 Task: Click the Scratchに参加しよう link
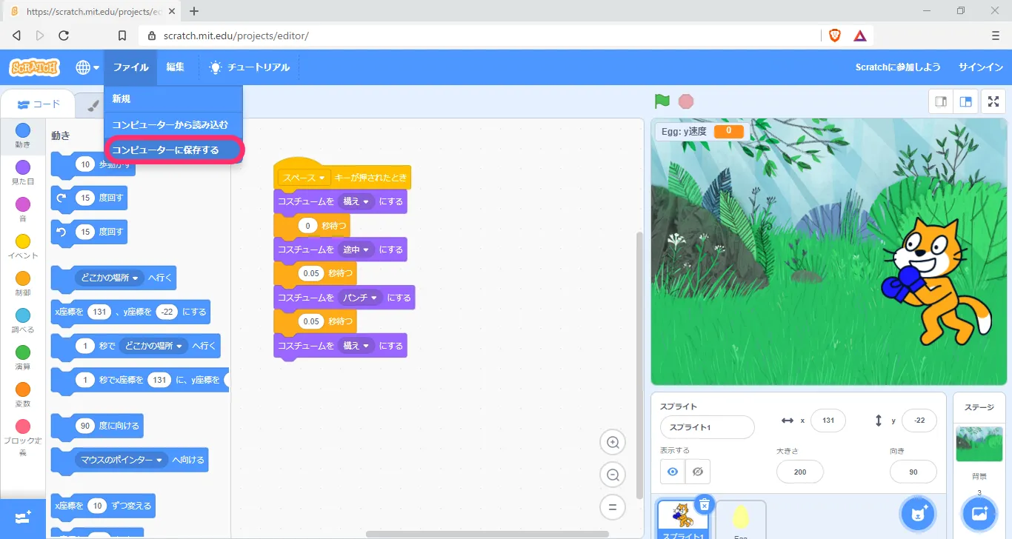click(898, 67)
